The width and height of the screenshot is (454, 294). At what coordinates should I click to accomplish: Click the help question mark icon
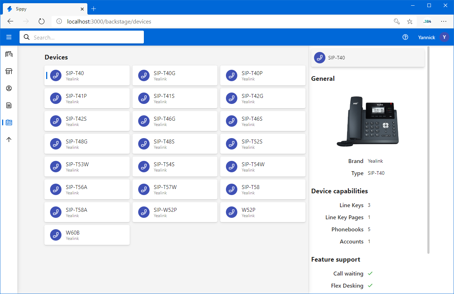click(405, 37)
